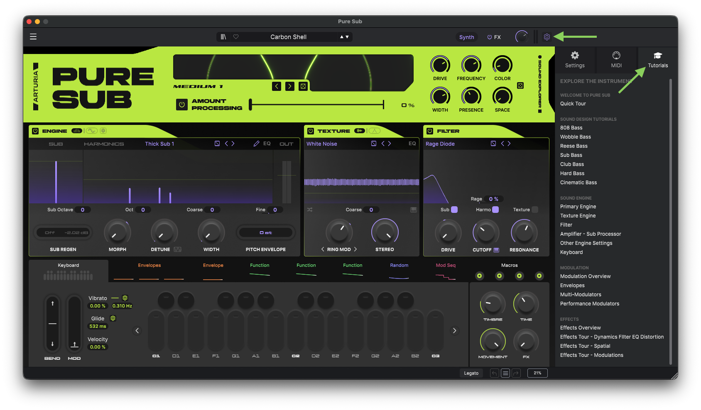Switch to the Tutorials tab
This screenshot has height=410, width=701.
click(x=658, y=60)
